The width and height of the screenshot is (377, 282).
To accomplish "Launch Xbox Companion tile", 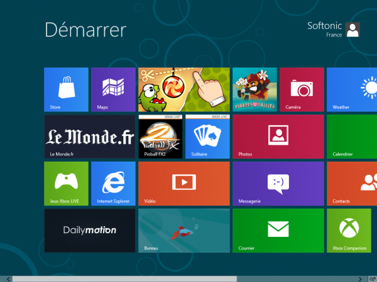I will coord(352,231).
